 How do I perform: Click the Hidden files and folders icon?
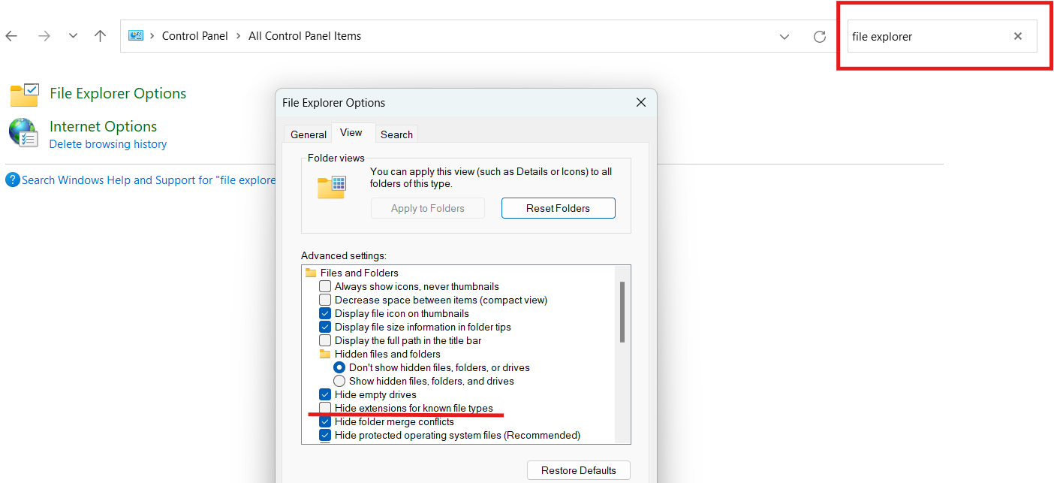point(325,354)
